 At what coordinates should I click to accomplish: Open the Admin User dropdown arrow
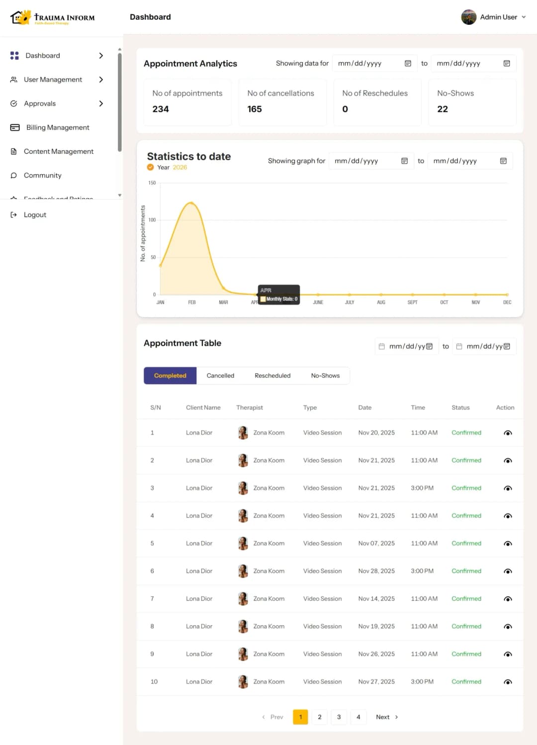point(524,17)
